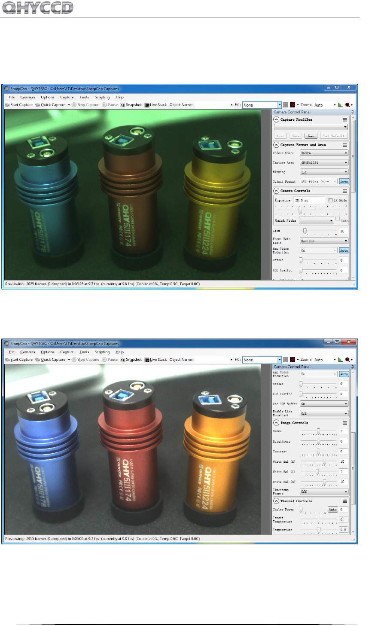Click the Save capture profile button

pyautogui.click(x=296, y=136)
